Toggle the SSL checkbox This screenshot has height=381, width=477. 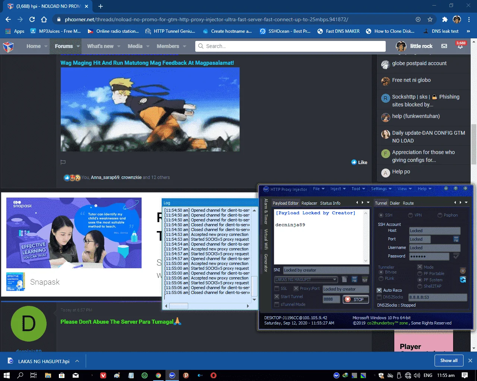277,289
